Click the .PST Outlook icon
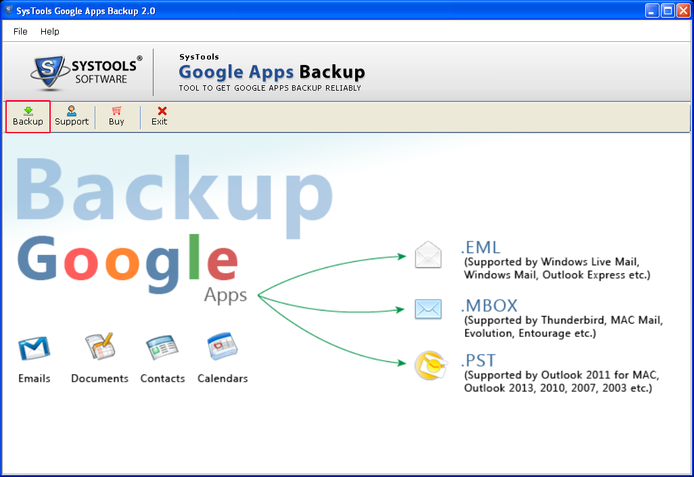The image size is (694, 477). tap(430, 366)
